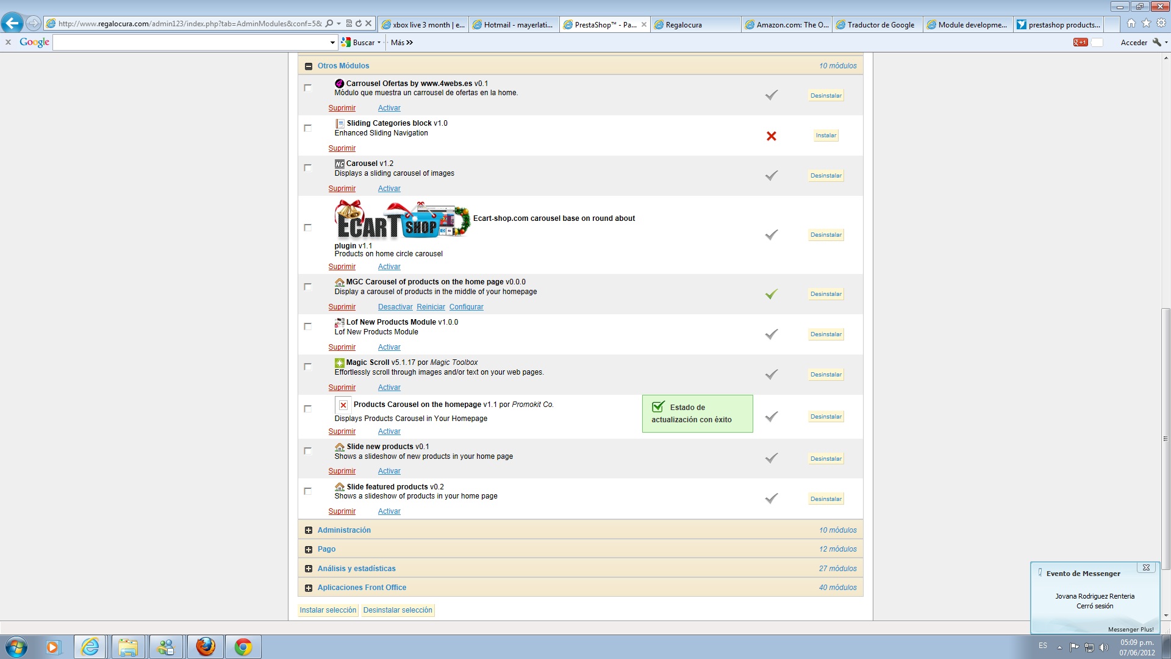Open Chrome from the taskbar
Viewport: 1171px width, 659px height.
[x=243, y=647]
